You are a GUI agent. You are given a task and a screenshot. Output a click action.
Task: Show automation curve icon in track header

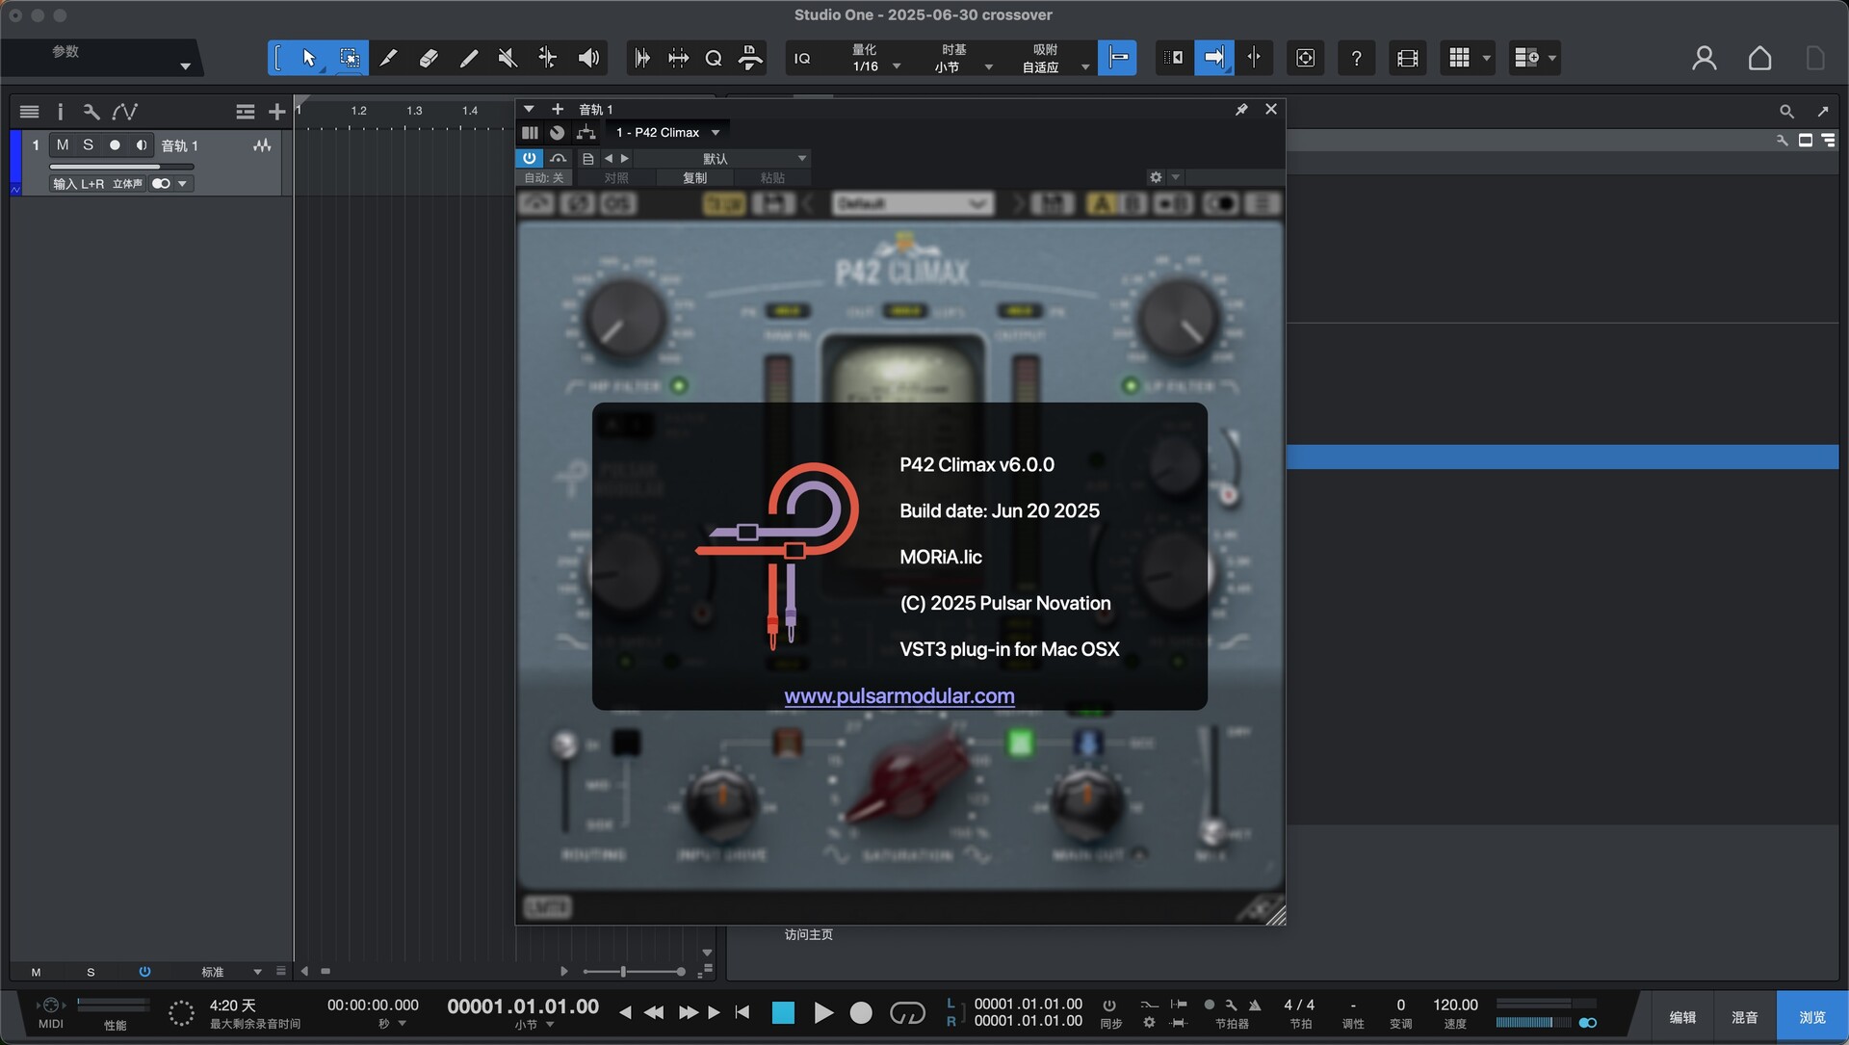[124, 112]
